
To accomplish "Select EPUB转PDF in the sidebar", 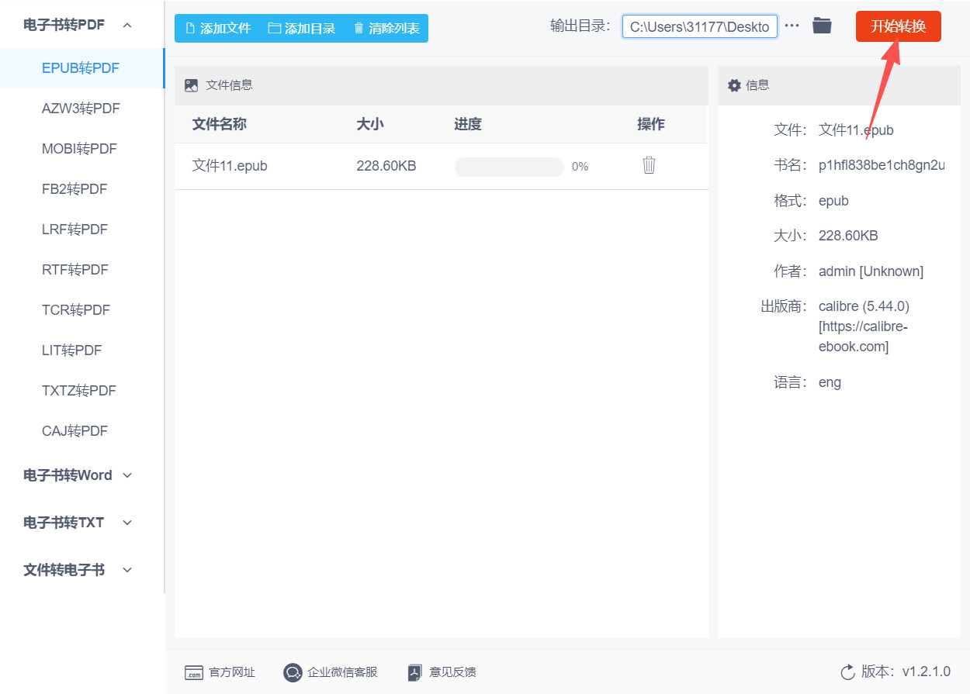I will 82,68.
